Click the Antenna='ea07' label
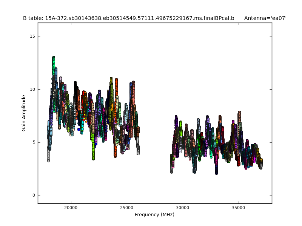 [x=265, y=18]
